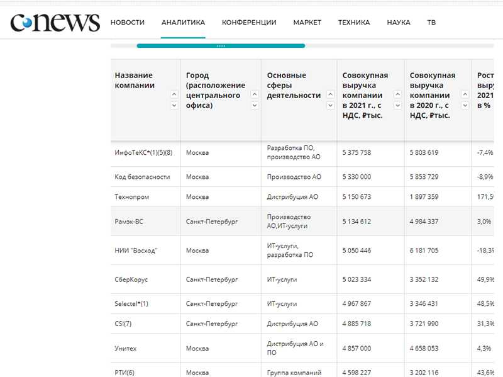Click the 4 658 053 value for 2020
The image size is (503, 377).
(x=424, y=348)
